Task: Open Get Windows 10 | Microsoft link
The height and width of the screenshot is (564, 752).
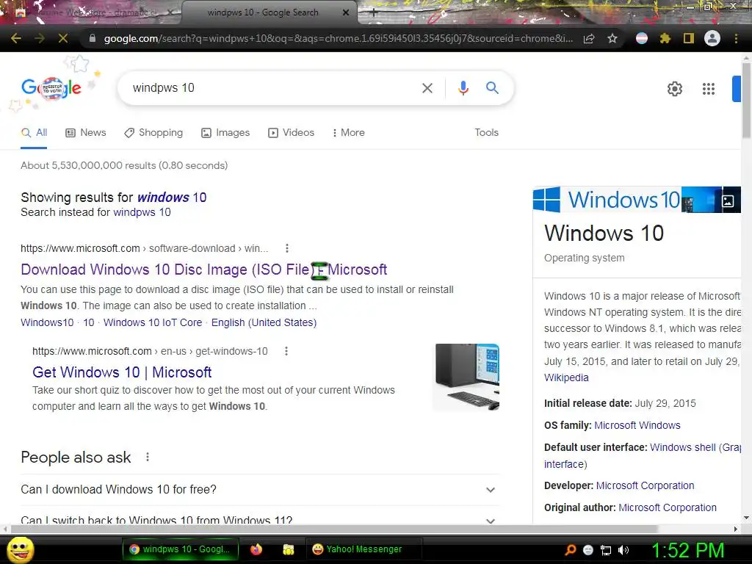Action: click(122, 372)
